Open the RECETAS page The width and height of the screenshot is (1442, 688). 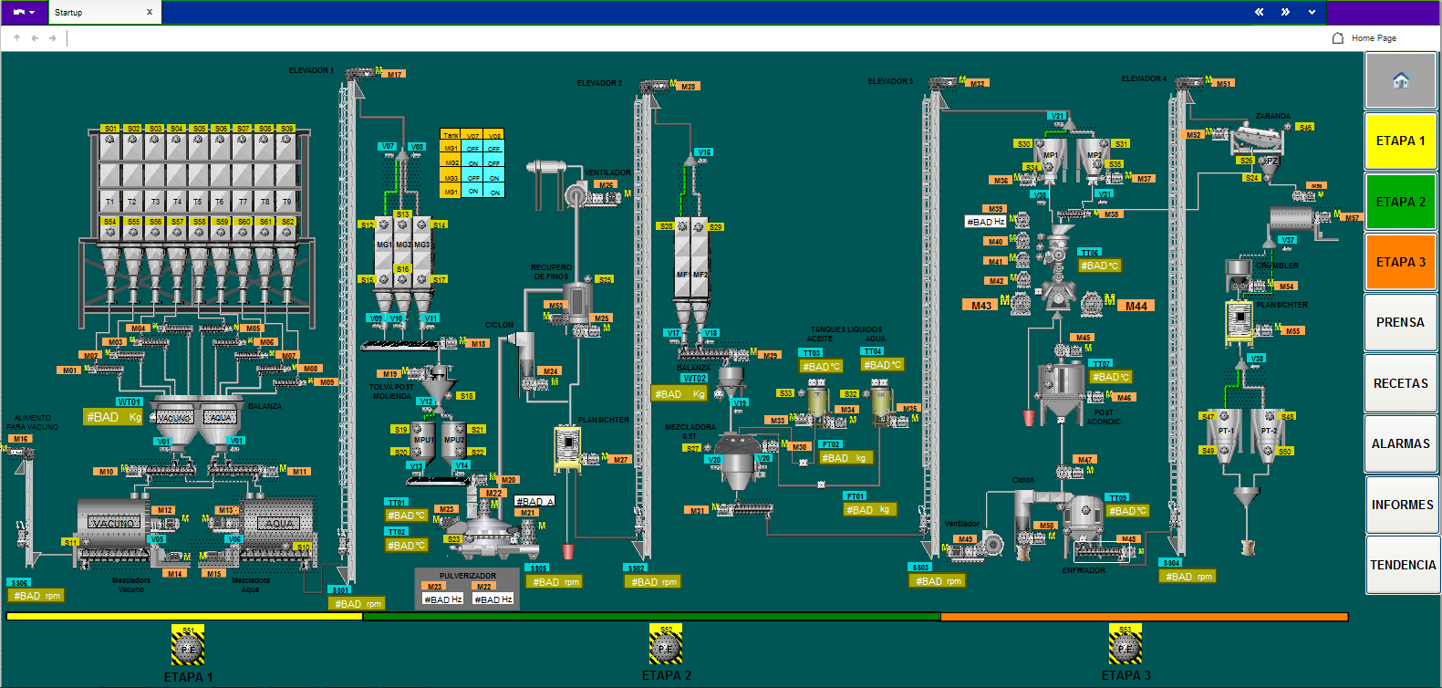[1400, 383]
